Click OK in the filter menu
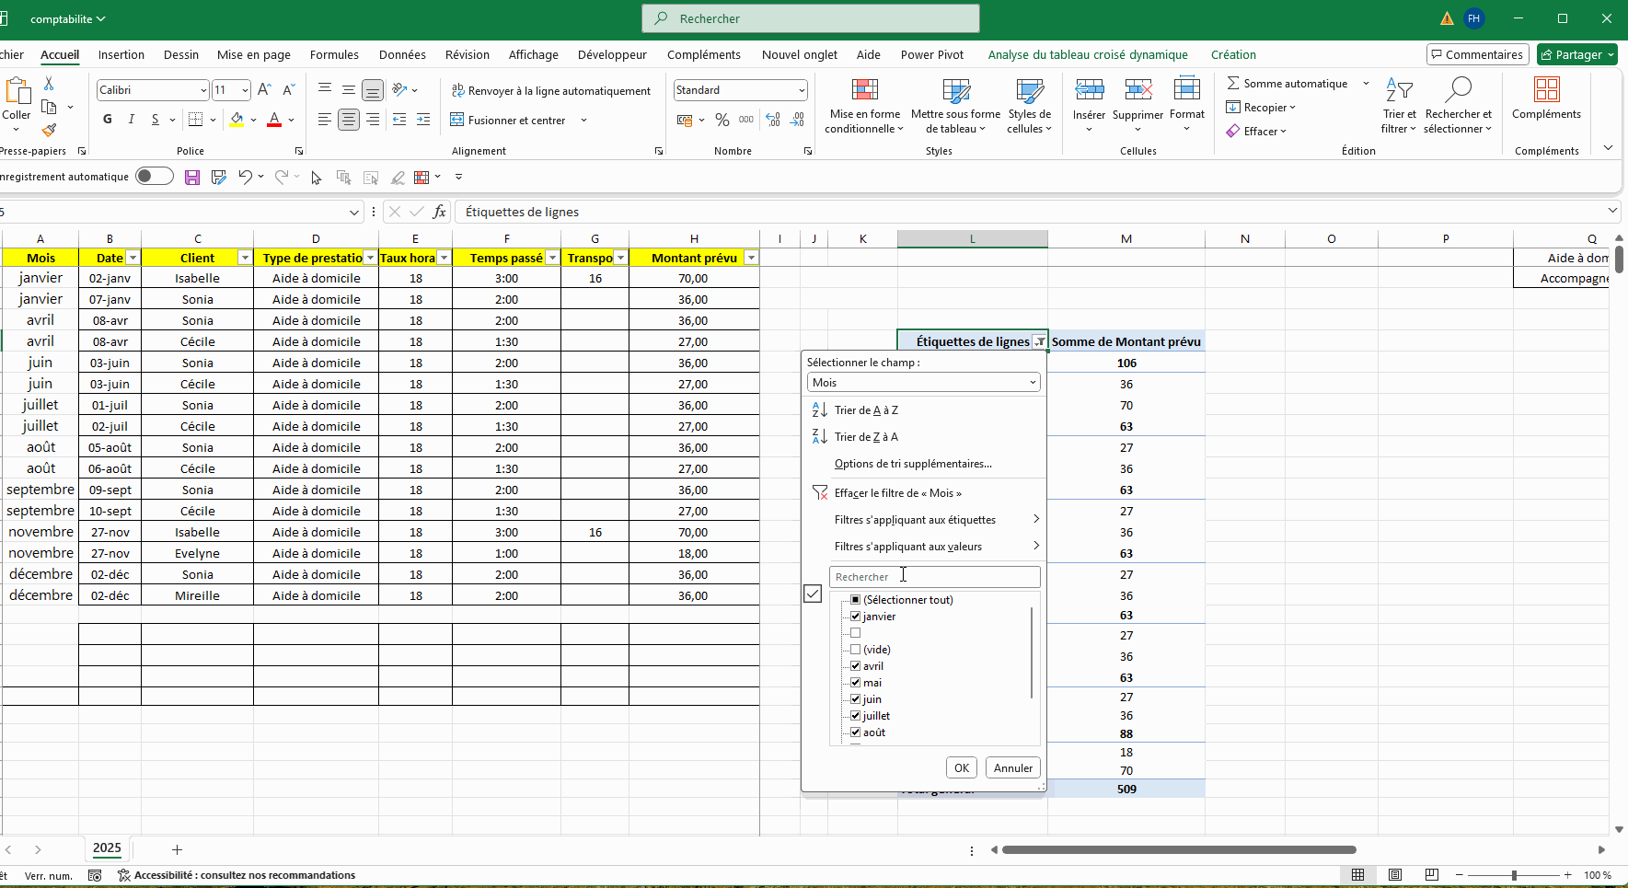Viewport: 1628px width, 888px height. coord(961,768)
